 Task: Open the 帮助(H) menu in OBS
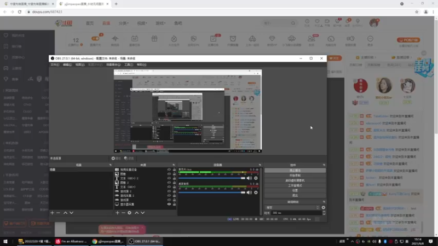click(x=141, y=65)
